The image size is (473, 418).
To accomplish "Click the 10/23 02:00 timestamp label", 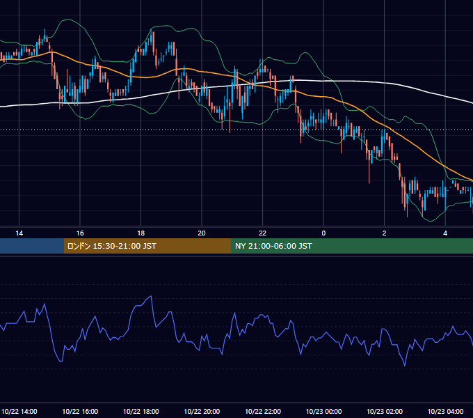I will 385,411.
